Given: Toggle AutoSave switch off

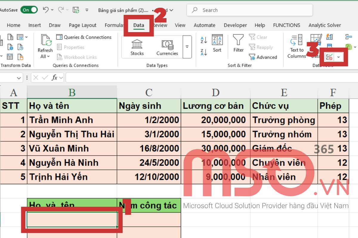Looking at the screenshot, I should 30,10.
